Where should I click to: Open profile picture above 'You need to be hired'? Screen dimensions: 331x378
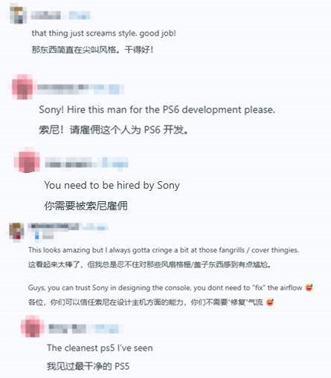click(x=27, y=160)
